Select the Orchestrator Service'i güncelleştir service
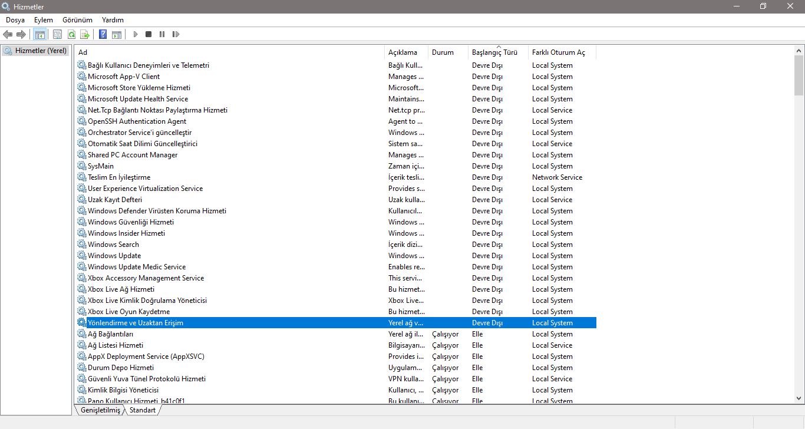 point(336,133)
